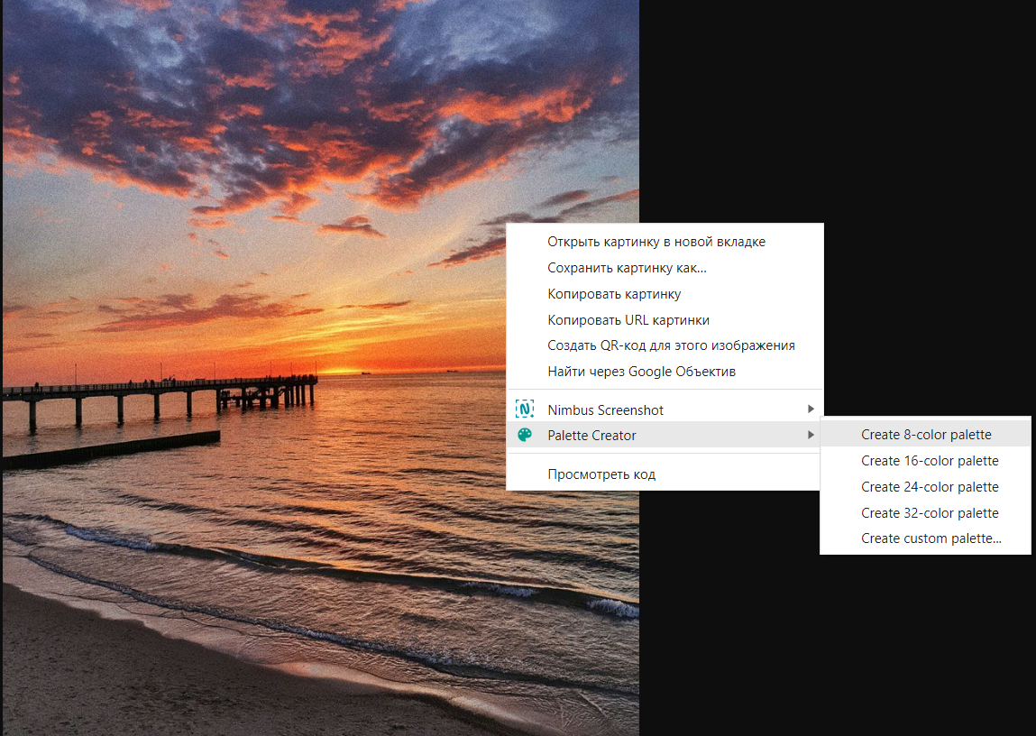Click the Palette Creator paint palette icon
The image size is (1036, 736).
(x=525, y=436)
